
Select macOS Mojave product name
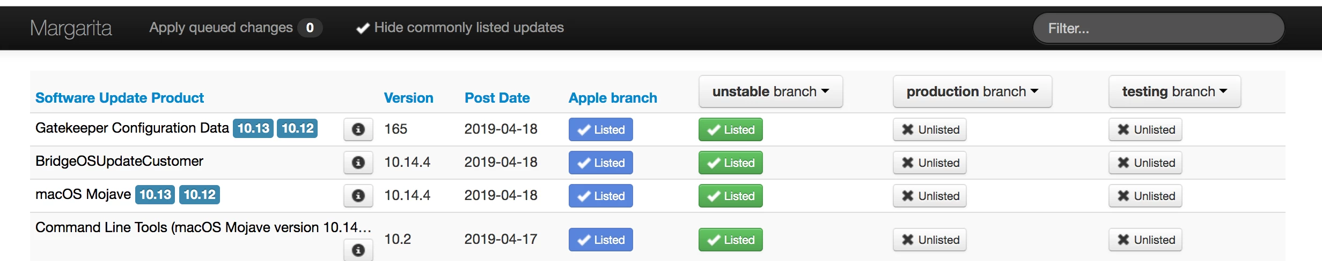coord(83,194)
